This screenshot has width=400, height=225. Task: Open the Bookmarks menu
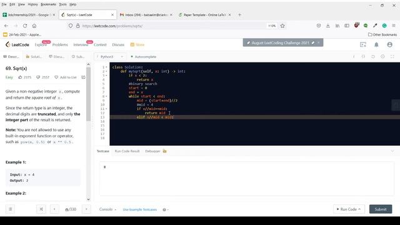point(48,4)
